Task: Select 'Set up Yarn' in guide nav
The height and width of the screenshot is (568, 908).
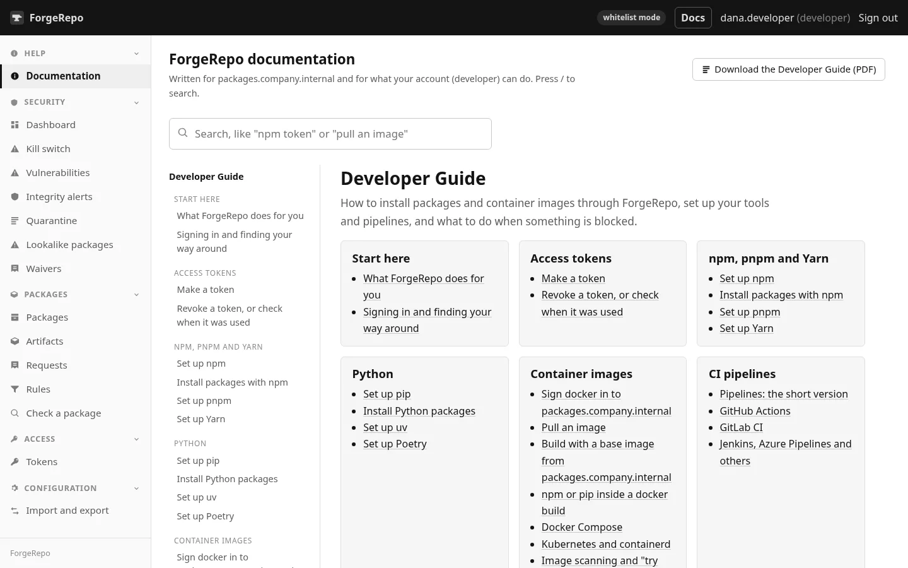Action: [x=201, y=419]
